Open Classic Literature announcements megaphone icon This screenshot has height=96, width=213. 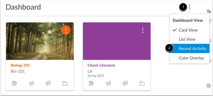coord(108,83)
